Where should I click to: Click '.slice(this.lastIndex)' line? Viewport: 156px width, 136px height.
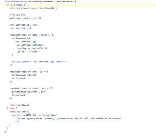click(30, 45)
